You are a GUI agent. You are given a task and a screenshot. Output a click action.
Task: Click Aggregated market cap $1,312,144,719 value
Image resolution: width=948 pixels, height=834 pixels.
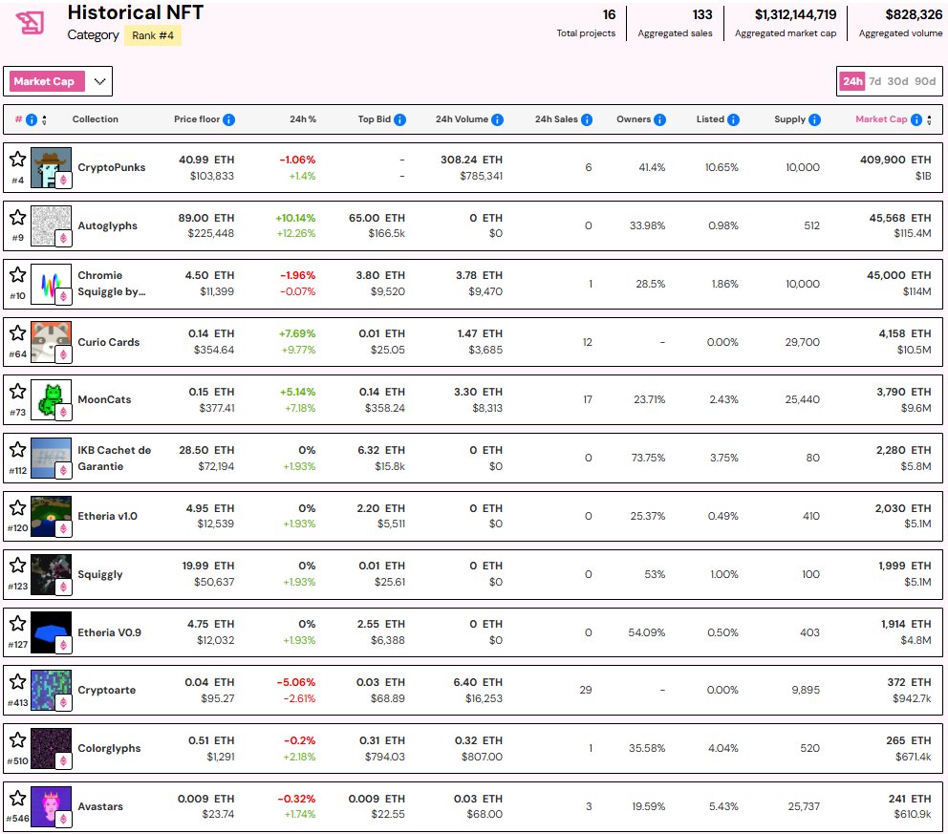(796, 14)
